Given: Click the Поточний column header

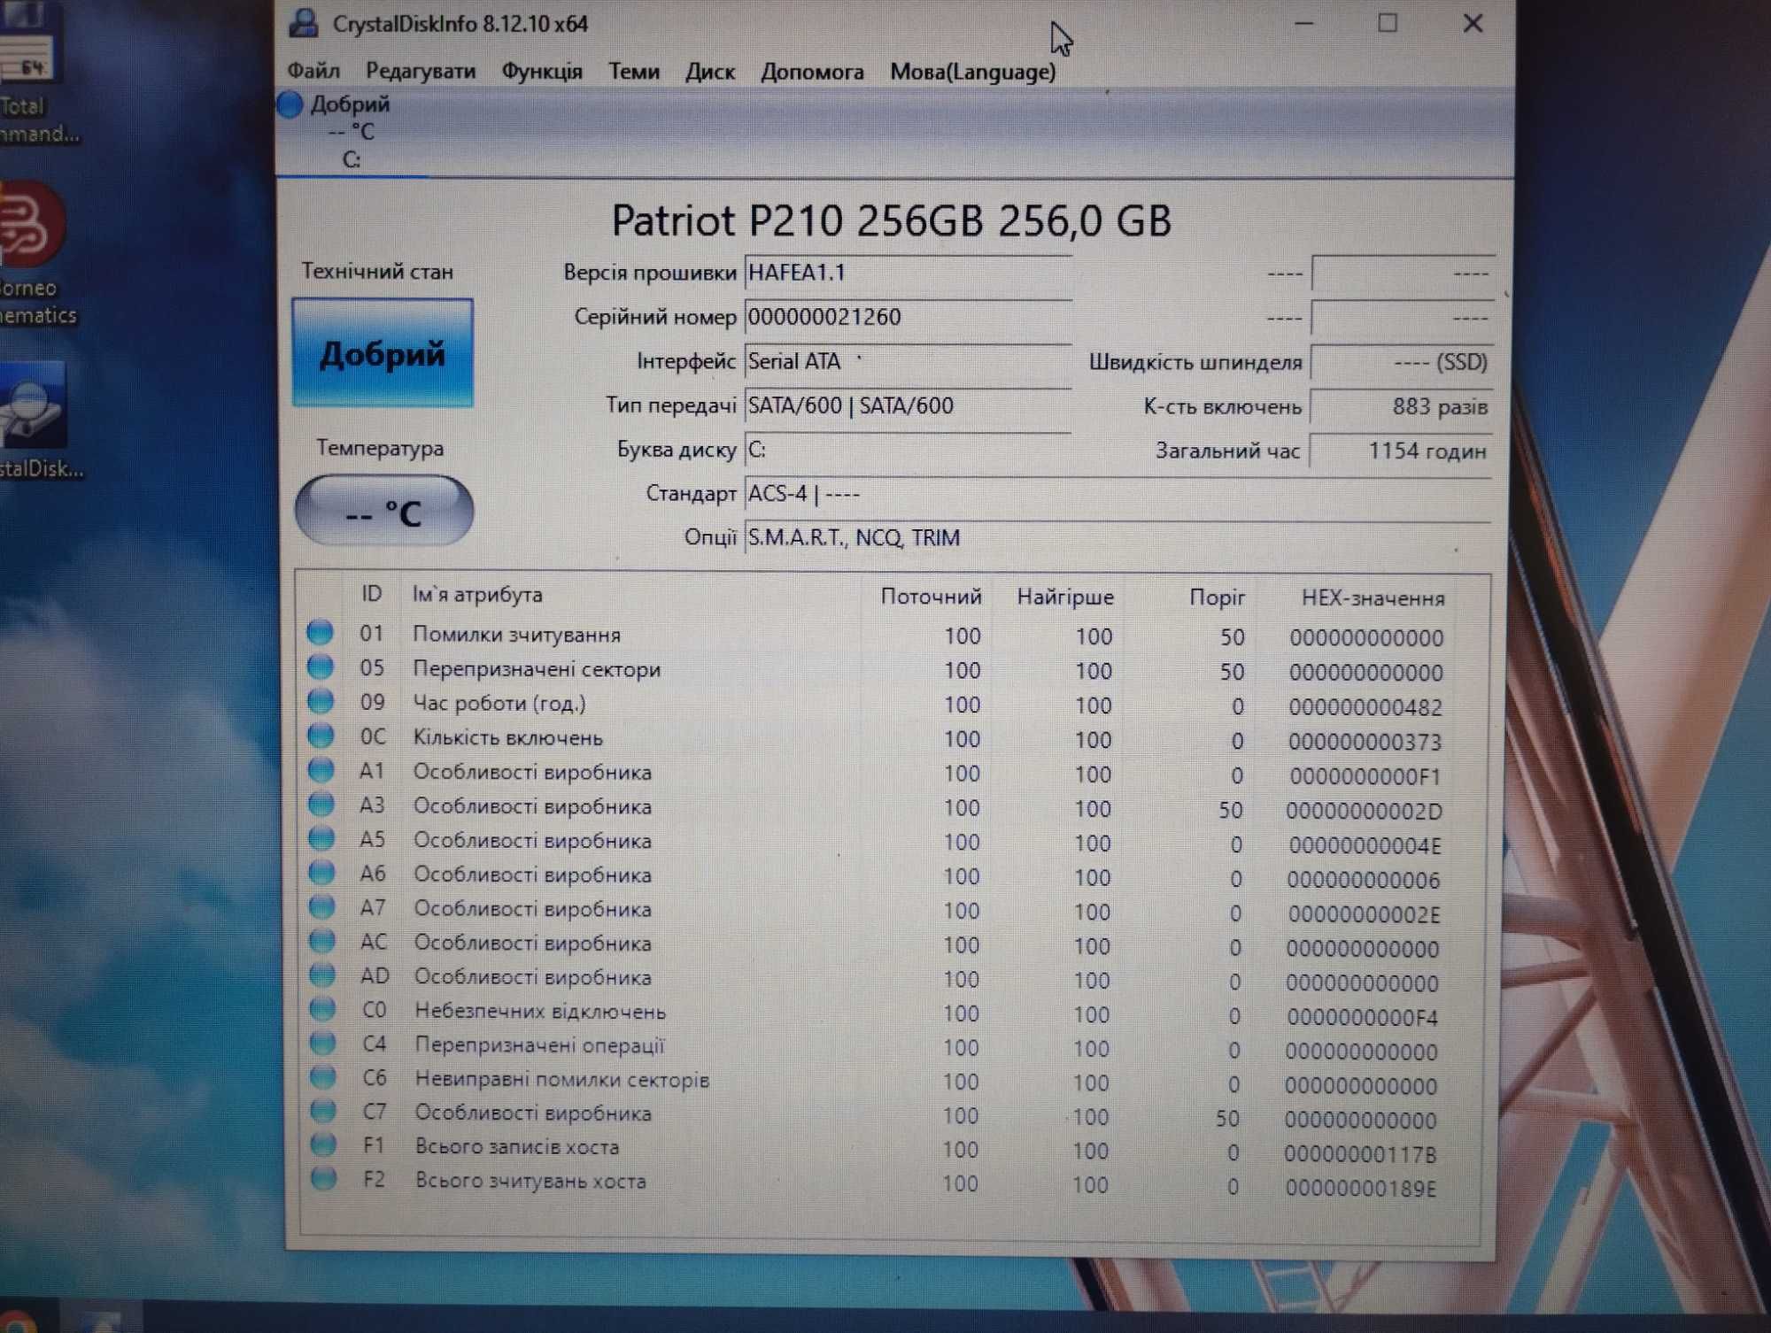Looking at the screenshot, I should coord(931,597).
